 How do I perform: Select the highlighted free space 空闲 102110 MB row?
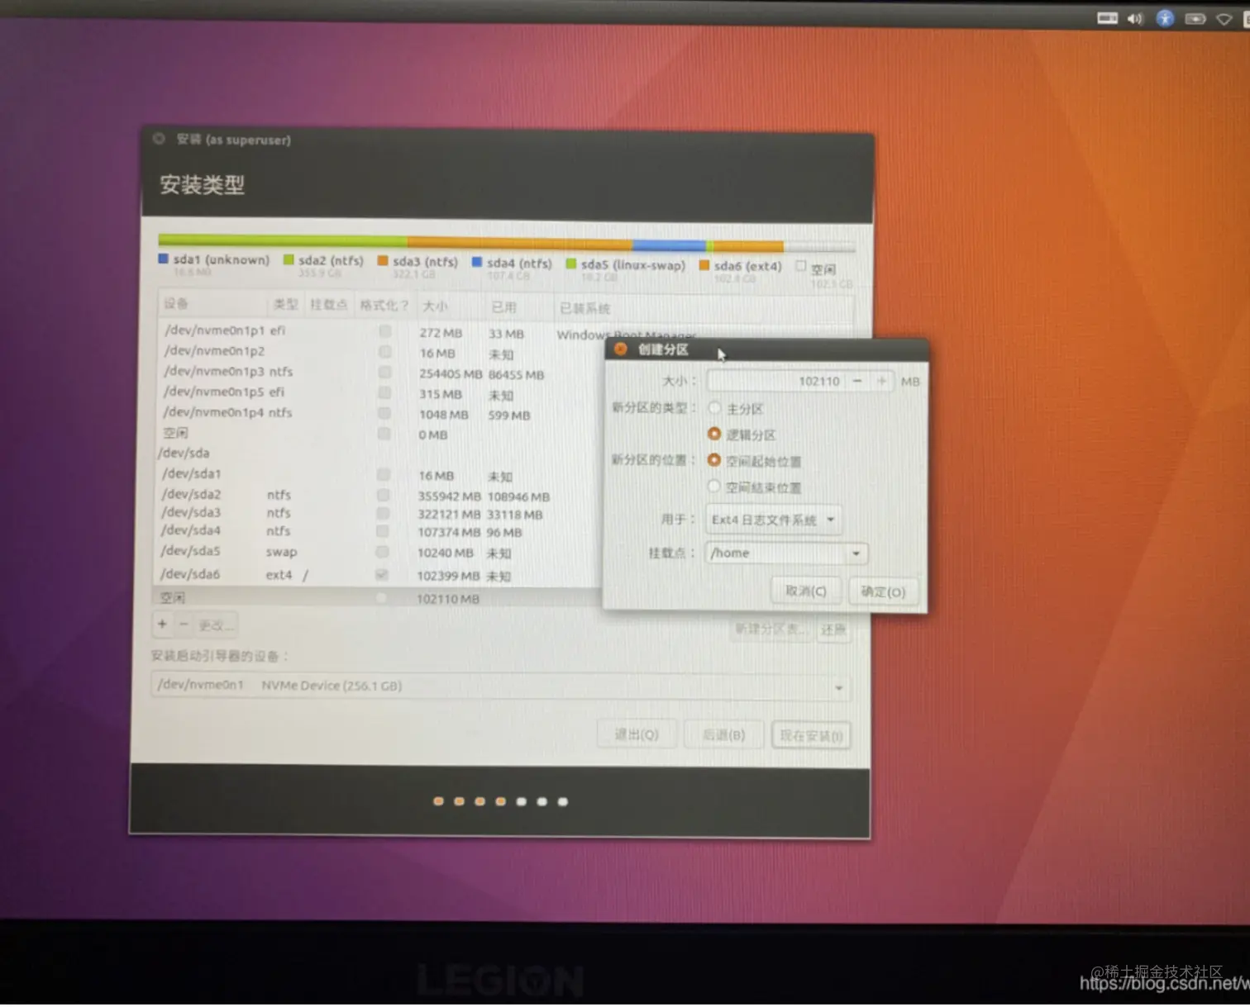[x=378, y=597]
